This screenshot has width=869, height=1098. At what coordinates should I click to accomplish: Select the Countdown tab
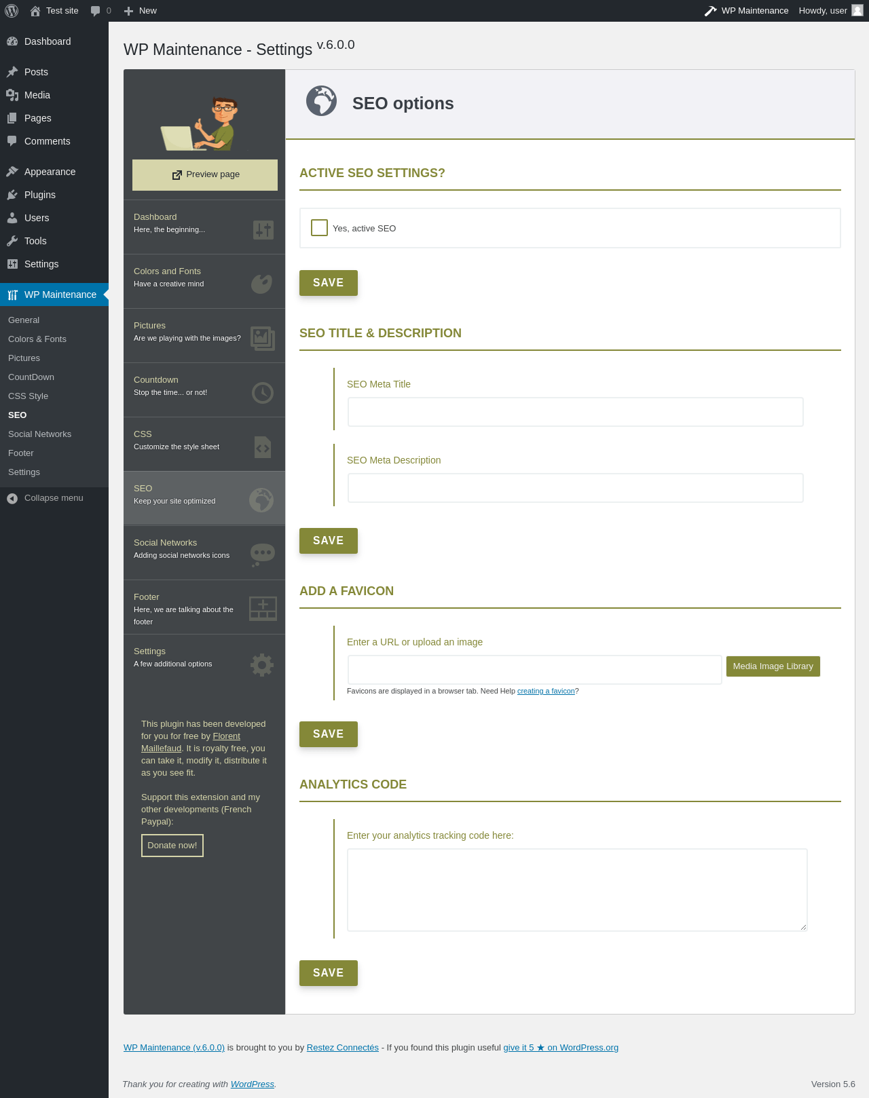[204, 390]
